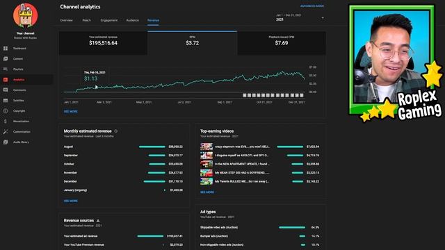
Task: Open thumbnail of NEW APARTMENT UPDATE video
Action: [x=207, y=164]
